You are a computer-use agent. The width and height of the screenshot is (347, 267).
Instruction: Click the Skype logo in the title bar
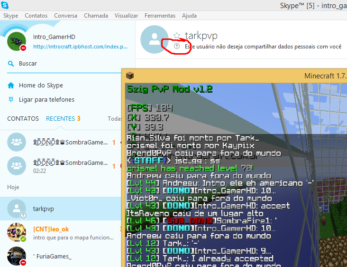click(x=5, y=5)
